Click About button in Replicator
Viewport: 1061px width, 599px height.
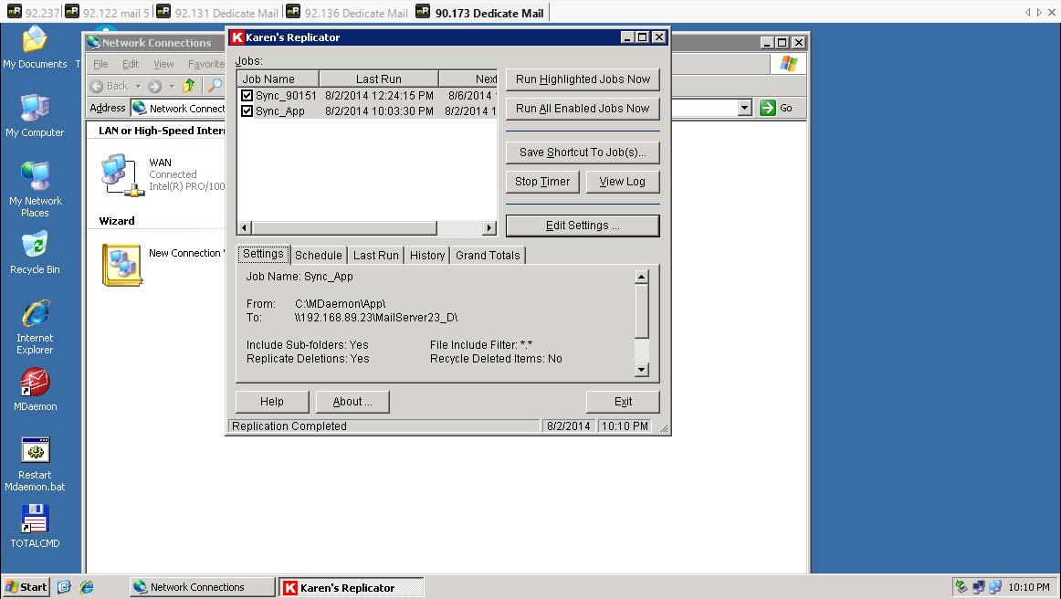point(352,402)
